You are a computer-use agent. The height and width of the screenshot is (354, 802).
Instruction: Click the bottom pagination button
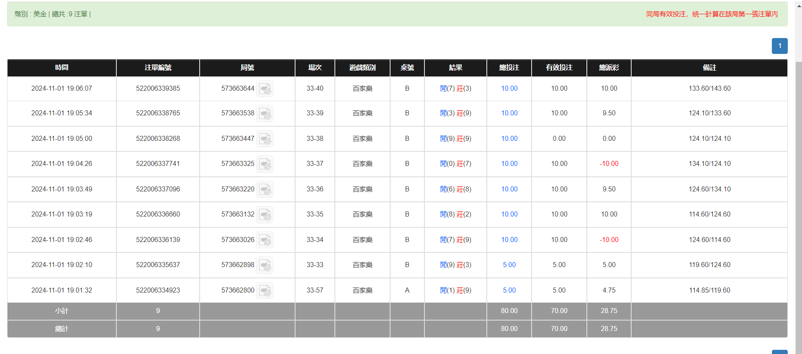(779, 352)
